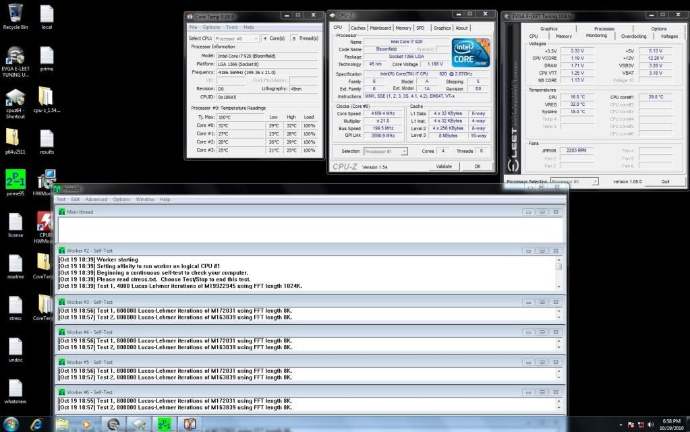Open the Processor Selection dropdown in E-LEET
690x432 pixels.
[x=574, y=181]
